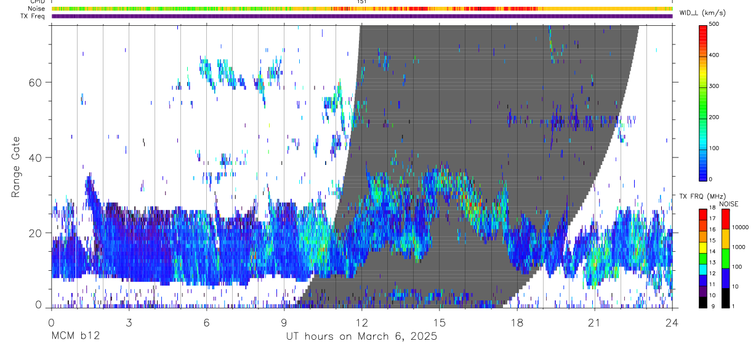The image size is (756, 349).
Task: Click hour tick '9' on time axis
Action: (284, 323)
